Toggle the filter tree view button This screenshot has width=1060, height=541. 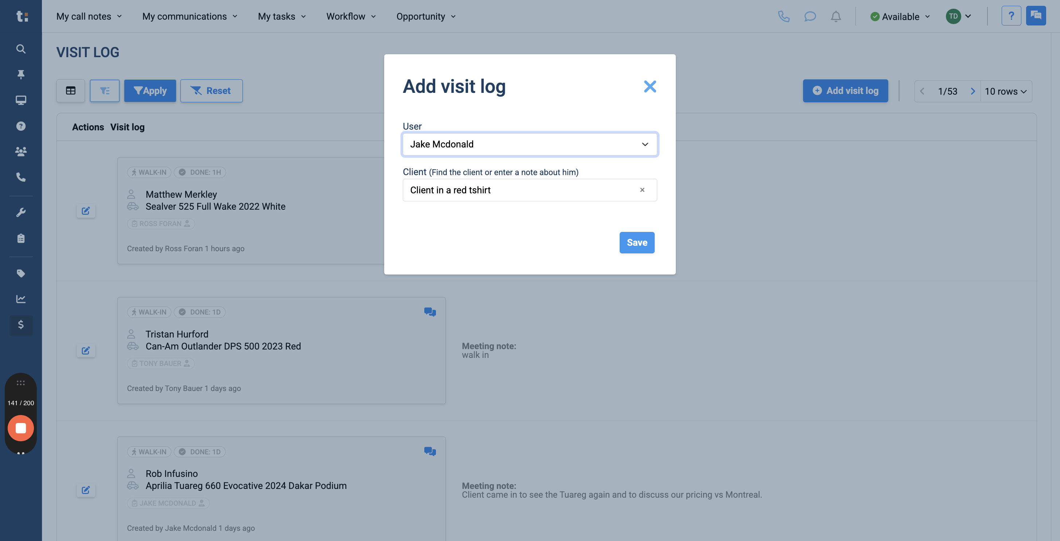pyautogui.click(x=105, y=91)
